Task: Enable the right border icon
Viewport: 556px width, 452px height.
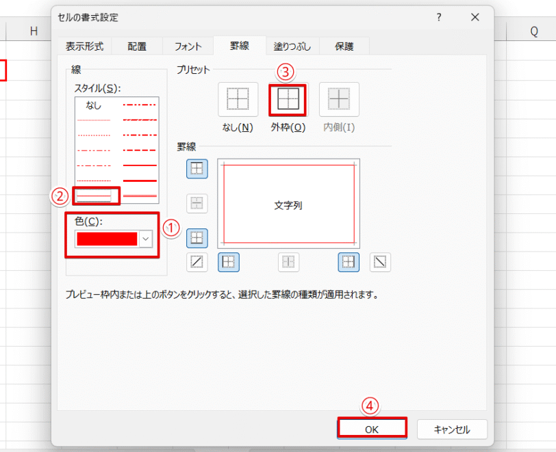Action: coord(348,262)
